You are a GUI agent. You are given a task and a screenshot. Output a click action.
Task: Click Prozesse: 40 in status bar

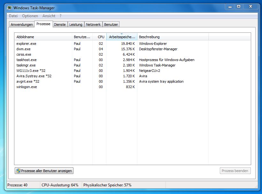tap(17, 185)
